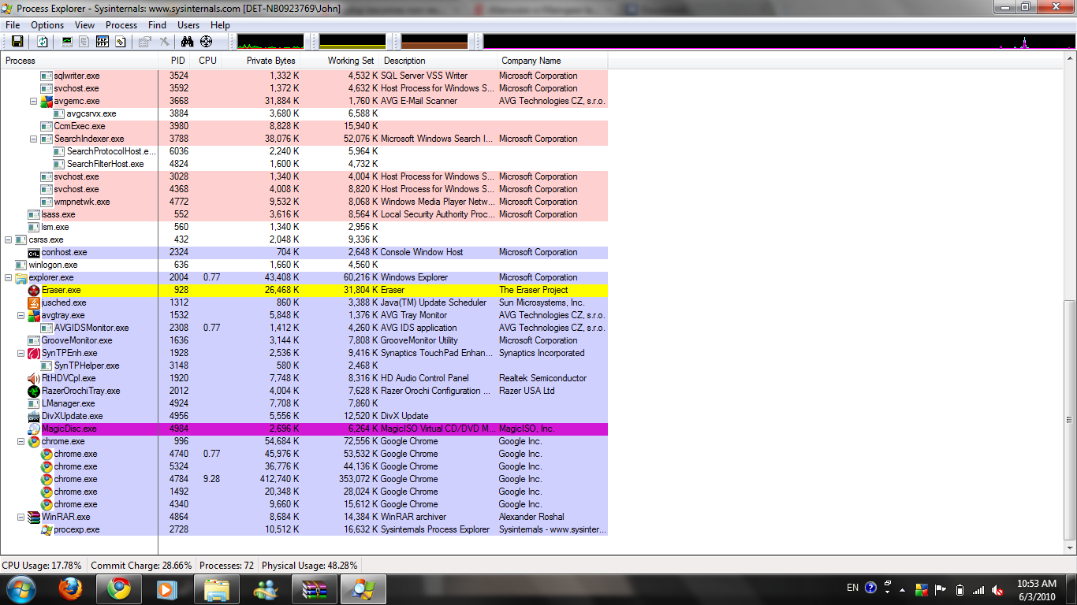
Task: Open System Information toolbar icon
Action: point(67,42)
